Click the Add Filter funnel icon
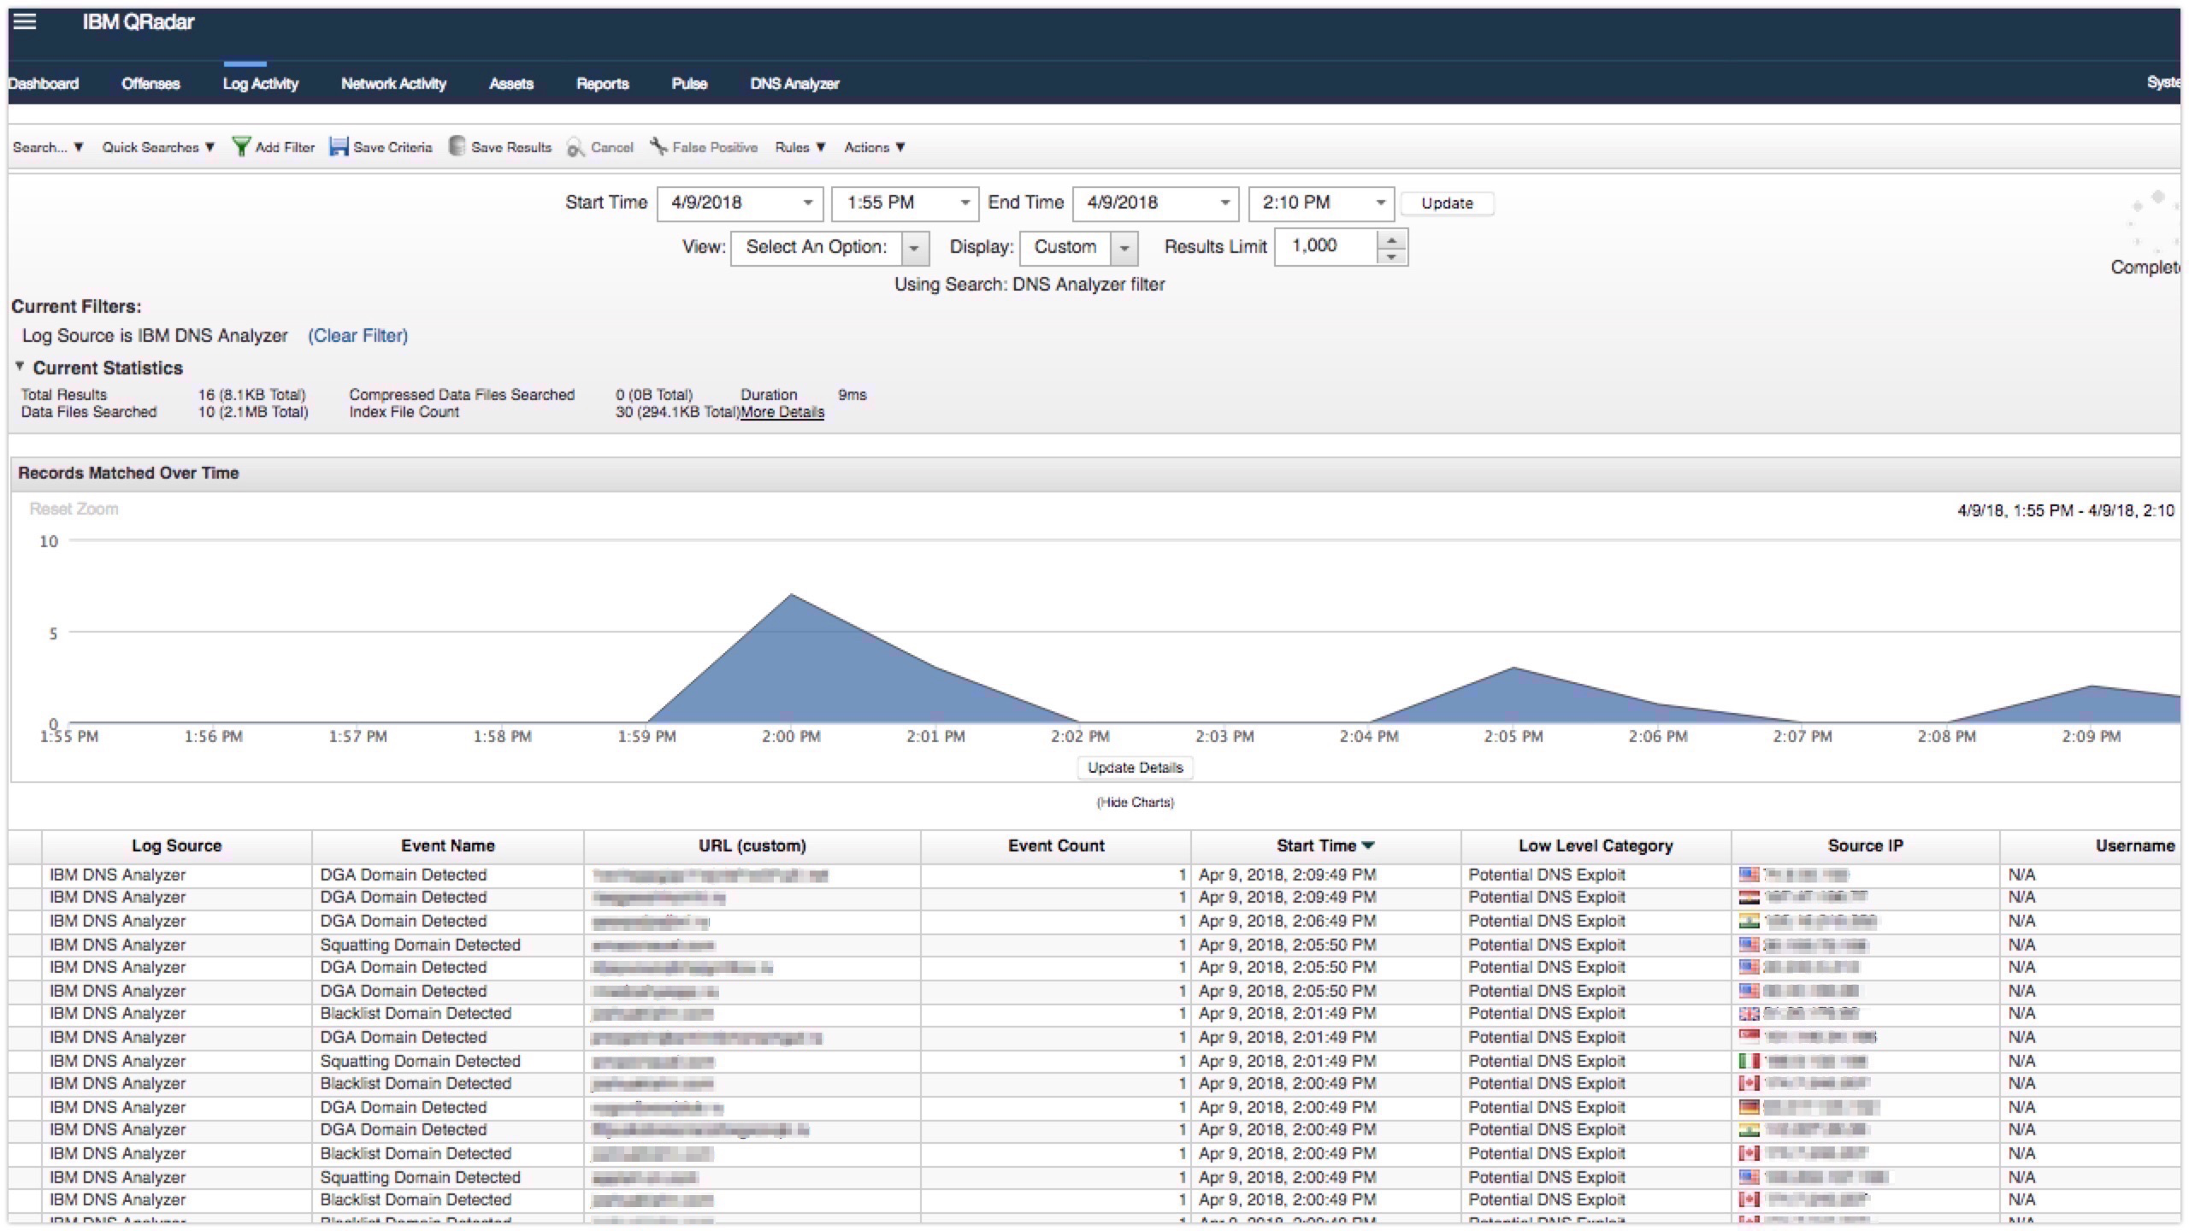2189x1231 pixels. click(241, 147)
